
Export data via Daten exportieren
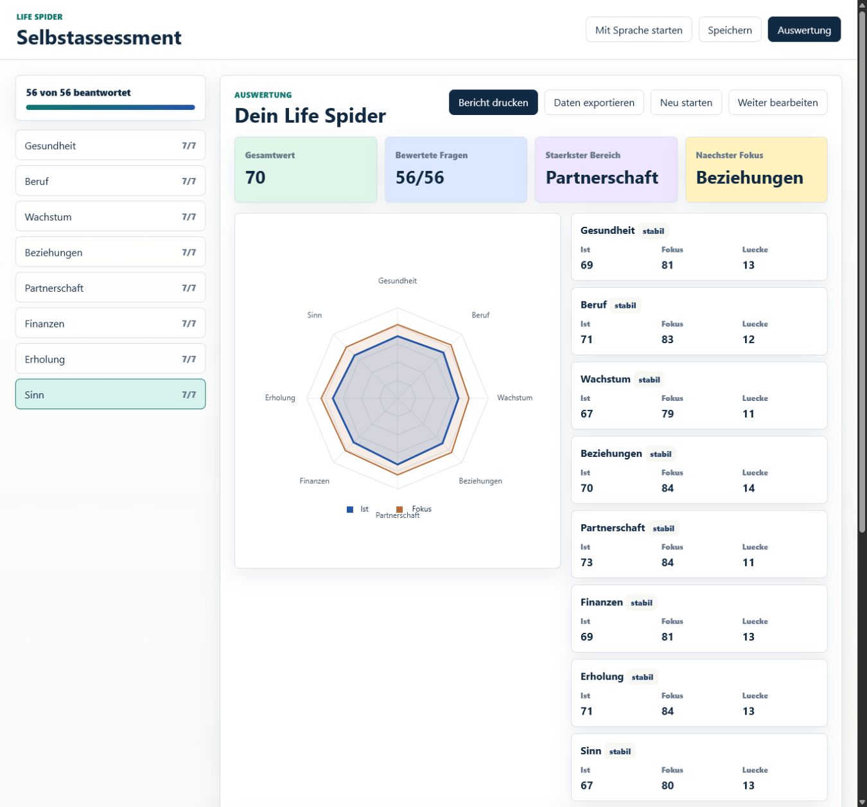[x=594, y=103]
